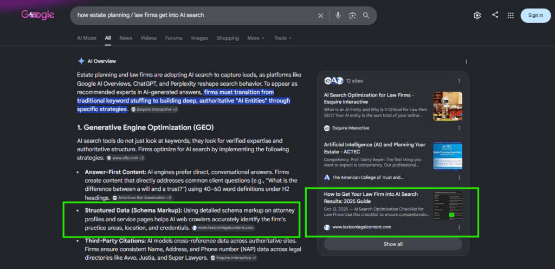Expand the Tools dropdown

[x=283, y=38]
